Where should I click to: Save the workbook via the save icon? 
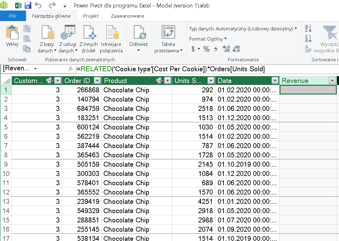(28, 5)
